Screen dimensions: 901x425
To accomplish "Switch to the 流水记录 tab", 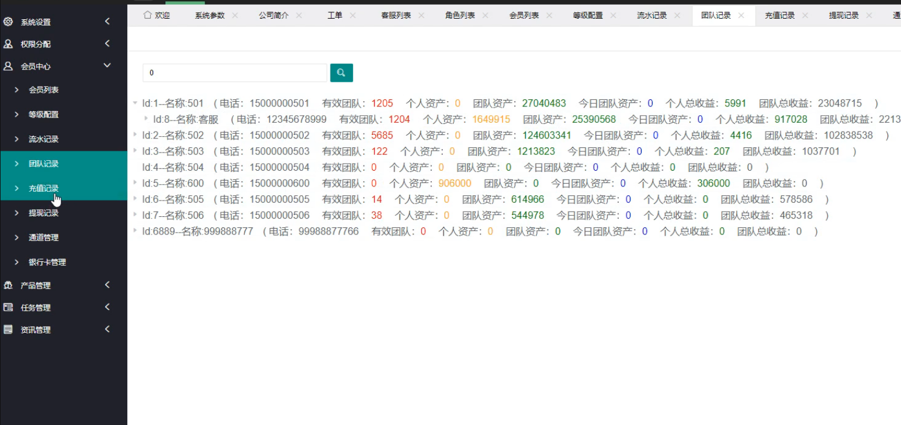I will point(652,16).
